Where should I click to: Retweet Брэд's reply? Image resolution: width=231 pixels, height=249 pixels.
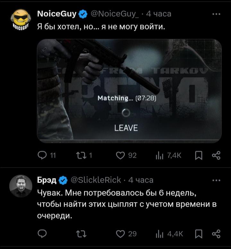[81, 234]
